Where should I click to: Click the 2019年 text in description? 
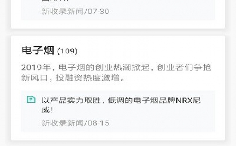coord(36,67)
